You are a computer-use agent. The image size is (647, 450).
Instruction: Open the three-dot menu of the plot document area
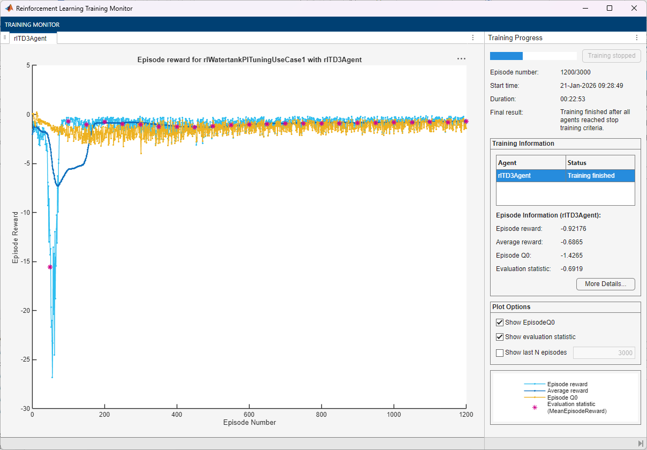click(x=473, y=38)
